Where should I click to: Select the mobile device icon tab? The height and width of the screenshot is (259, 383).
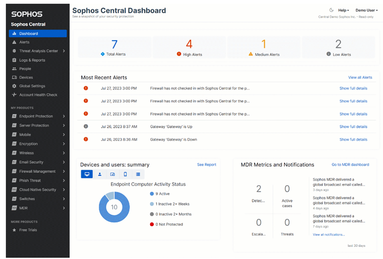(125, 174)
